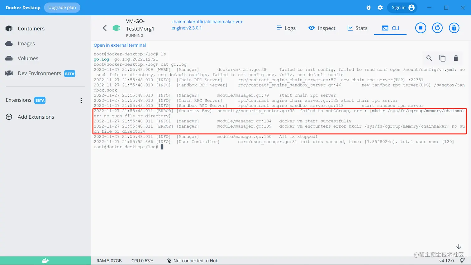This screenshot has height=265, width=471.
Task: Open the notifications lightbulb icon
Action: tap(462, 261)
